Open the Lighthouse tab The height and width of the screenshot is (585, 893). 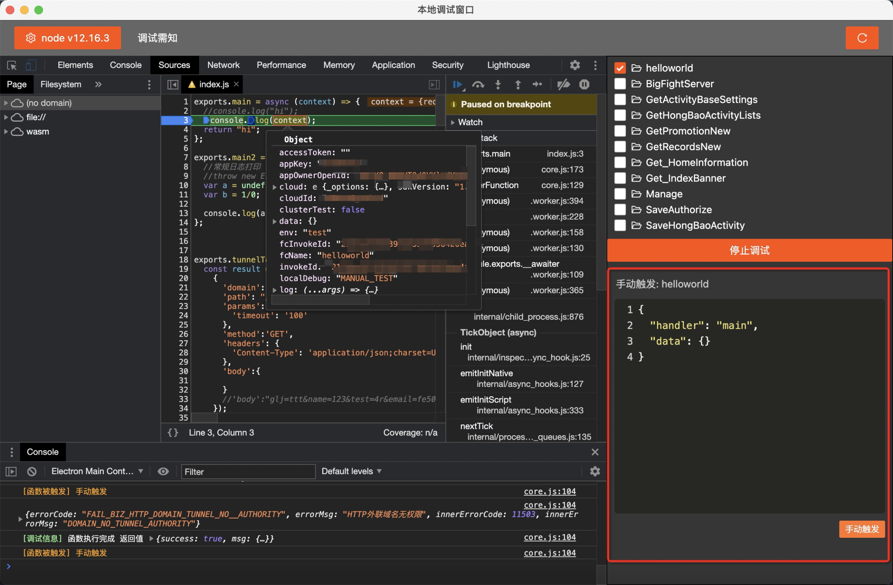coord(508,65)
